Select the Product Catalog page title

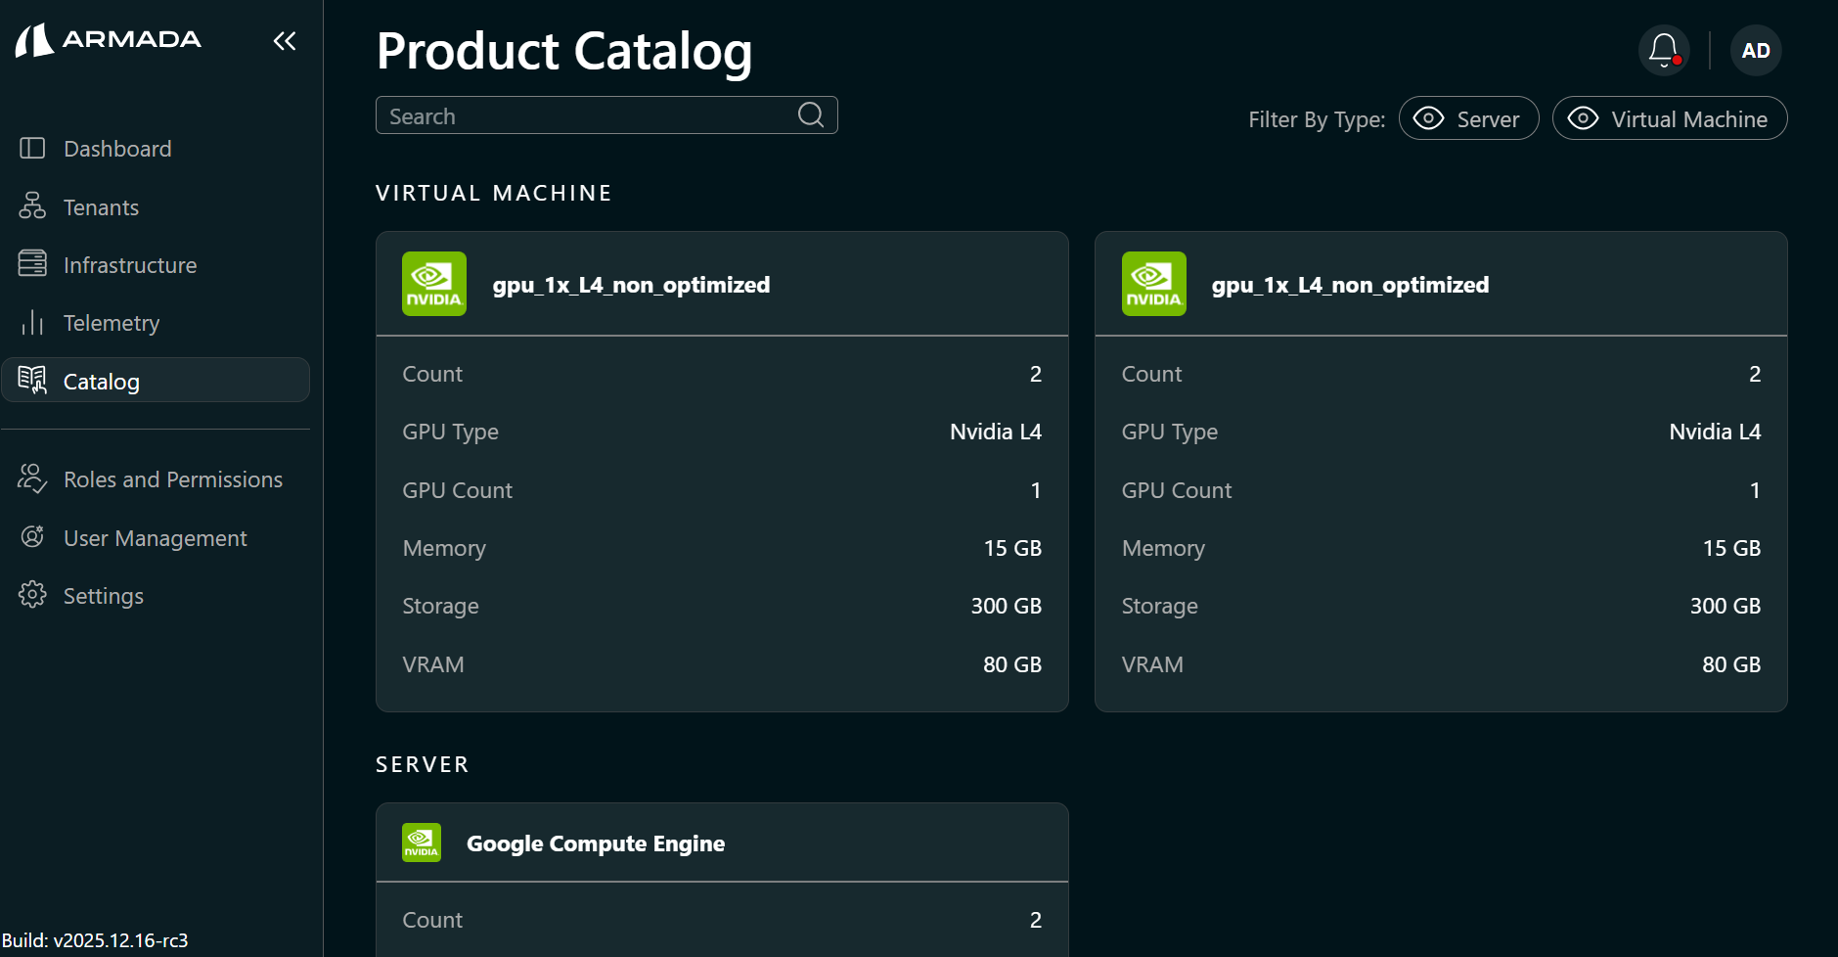(x=563, y=51)
